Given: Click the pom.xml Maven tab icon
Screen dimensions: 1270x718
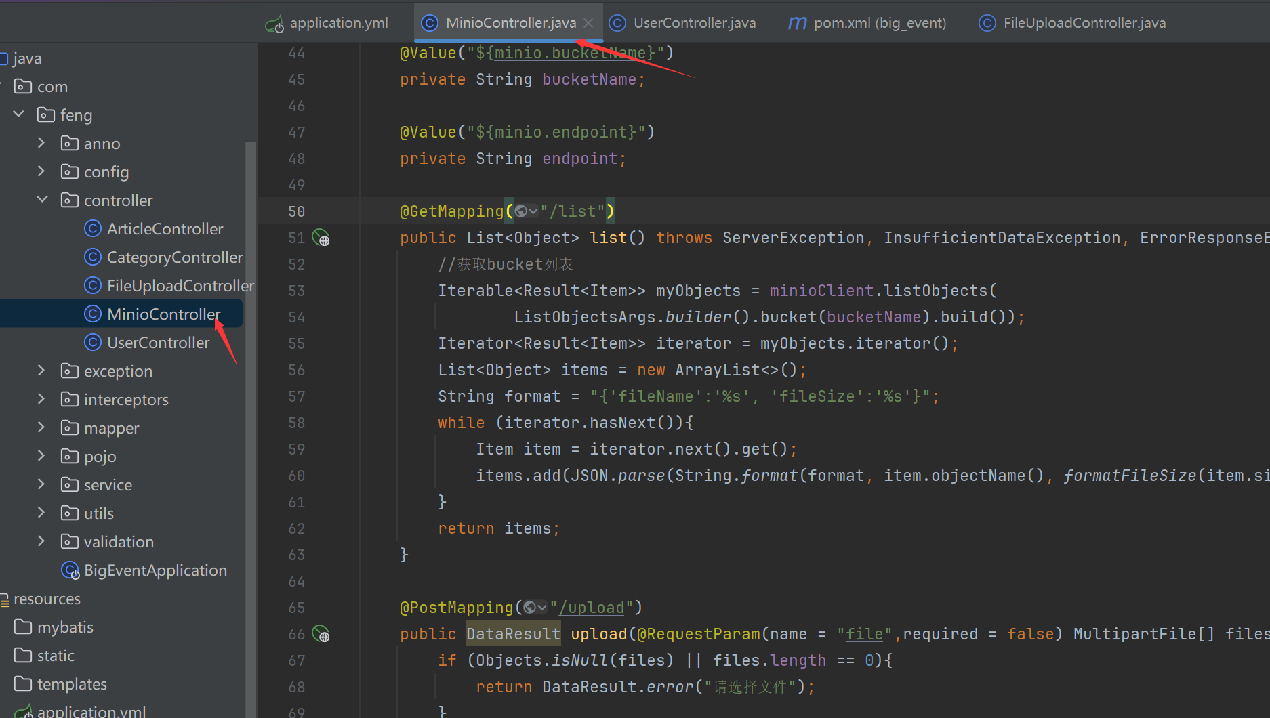Looking at the screenshot, I should [798, 24].
